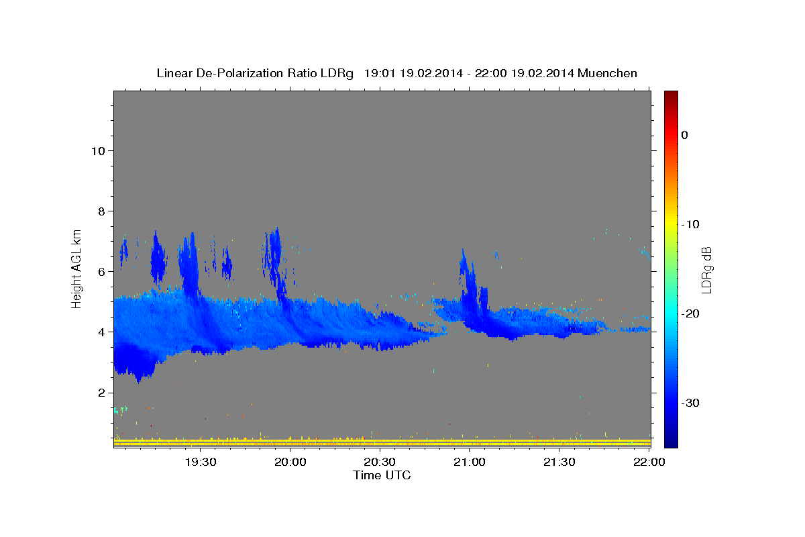Click the 21:30 time tick label
The image size is (805, 537).
click(559, 462)
